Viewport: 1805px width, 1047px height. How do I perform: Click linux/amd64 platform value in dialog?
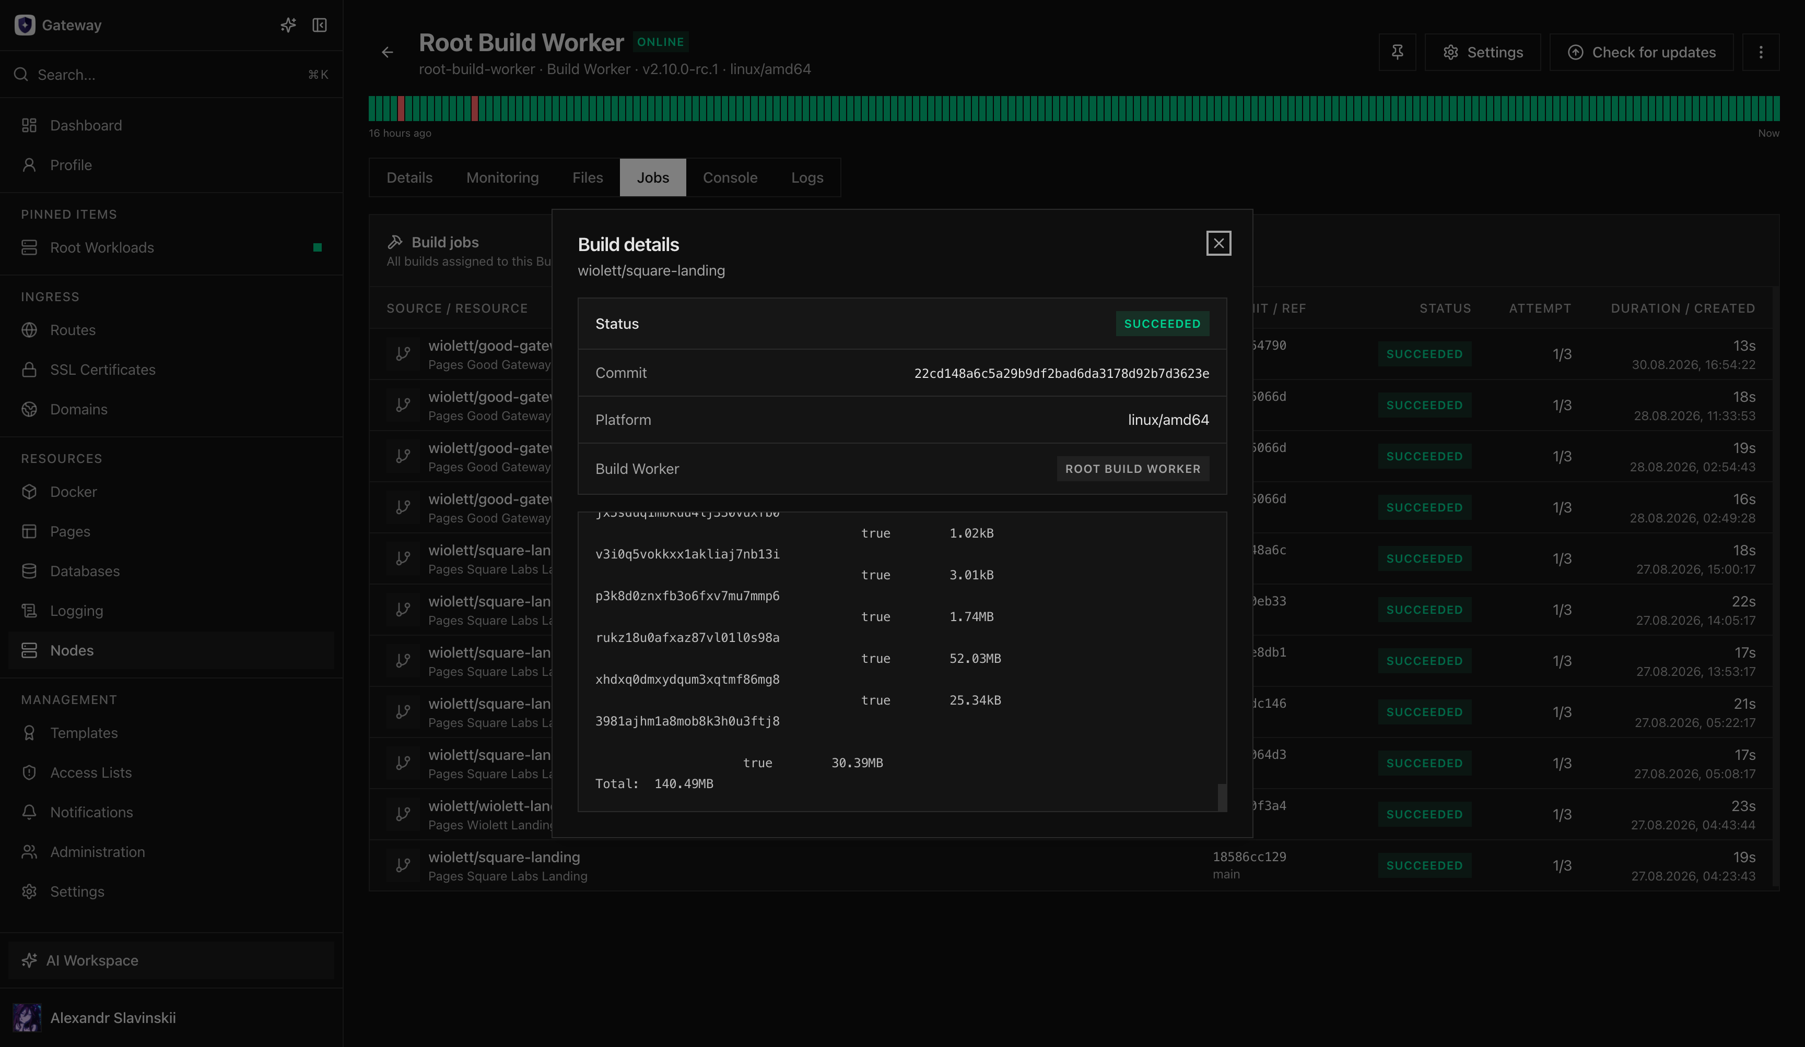tap(1168, 420)
